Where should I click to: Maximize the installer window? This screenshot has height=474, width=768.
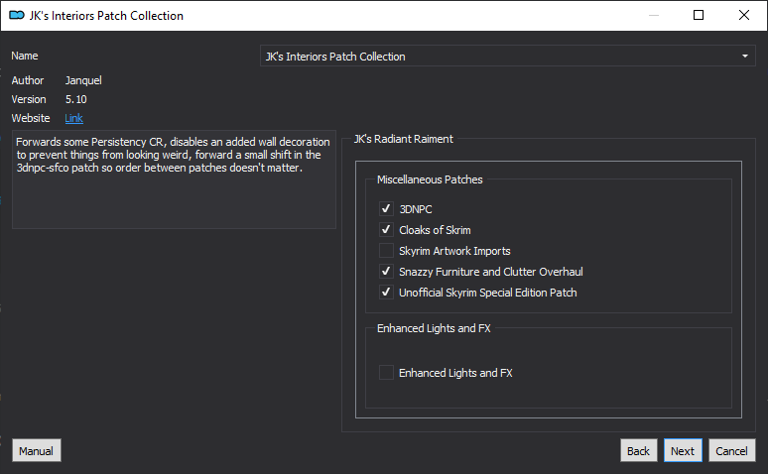coord(699,15)
